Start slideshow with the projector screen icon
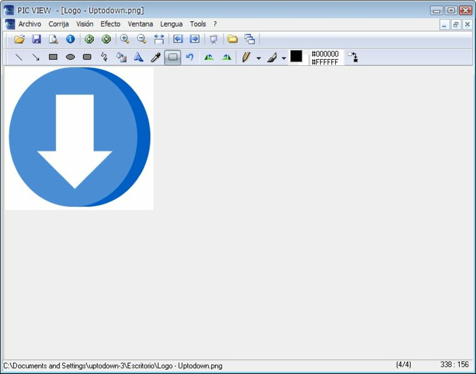Image resolution: width=476 pixels, height=374 pixels. (x=214, y=39)
